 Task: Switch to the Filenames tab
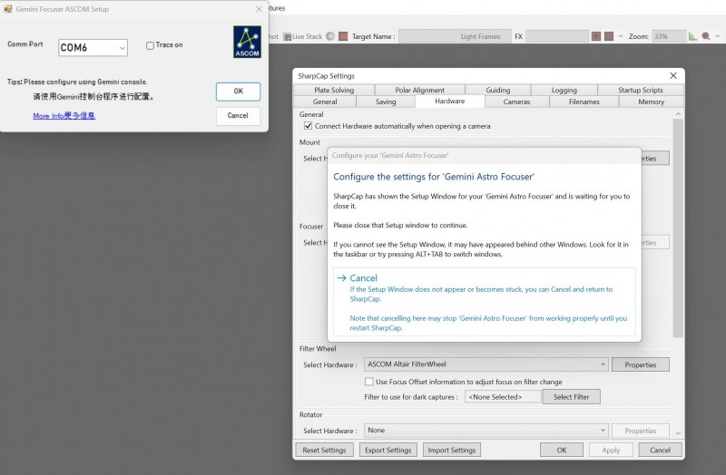point(584,102)
